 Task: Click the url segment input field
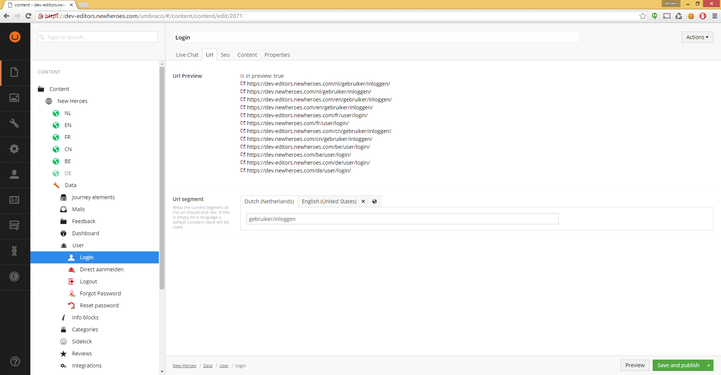coord(402,219)
